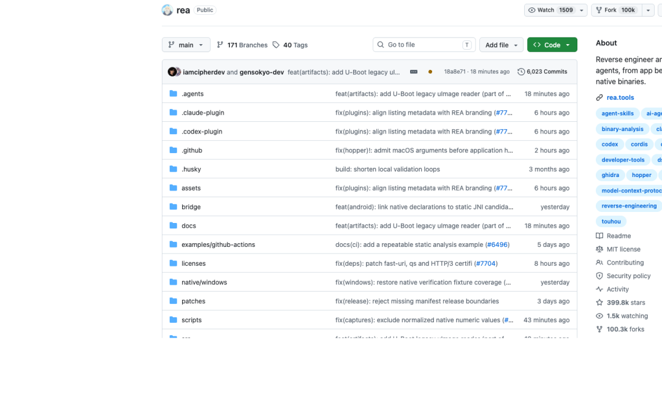The image size is (662, 400).
Task: Open the scripts folder
Action: (x=192, y=320)
